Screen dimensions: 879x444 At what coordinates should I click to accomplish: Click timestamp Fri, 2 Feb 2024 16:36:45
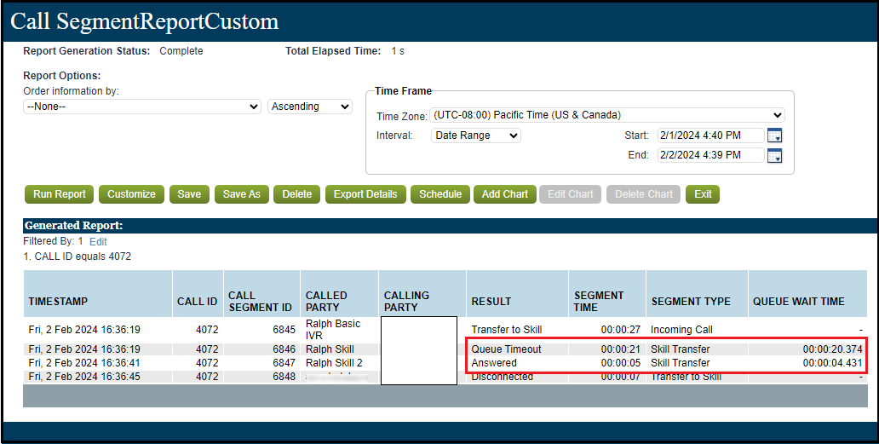(x=84, y=377)
